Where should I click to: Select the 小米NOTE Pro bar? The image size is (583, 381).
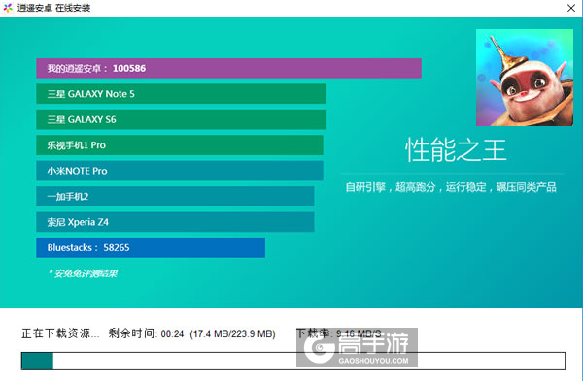(x=180, y=171)
